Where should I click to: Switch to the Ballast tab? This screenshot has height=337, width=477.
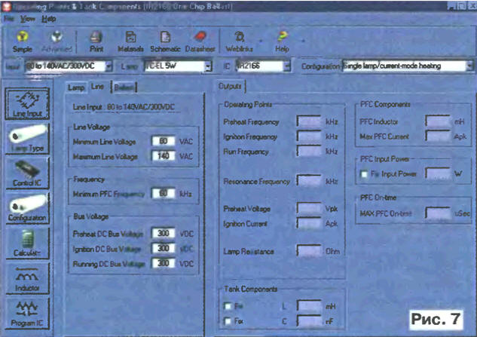coord(124,87)
